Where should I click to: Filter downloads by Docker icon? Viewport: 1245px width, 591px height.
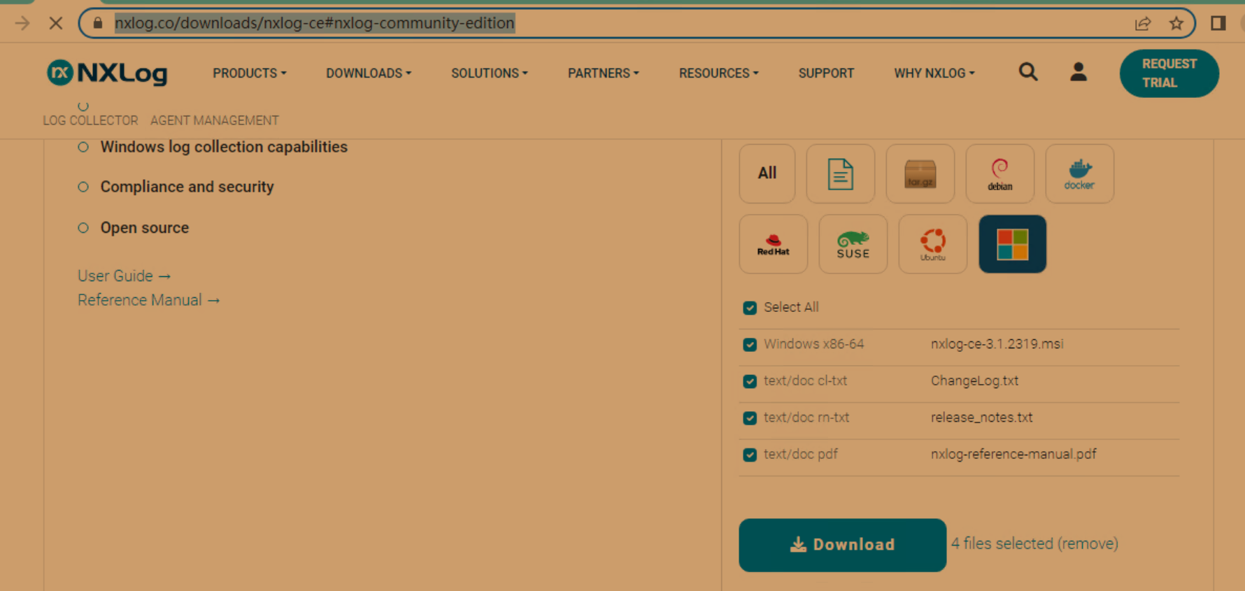(1079, 173)
